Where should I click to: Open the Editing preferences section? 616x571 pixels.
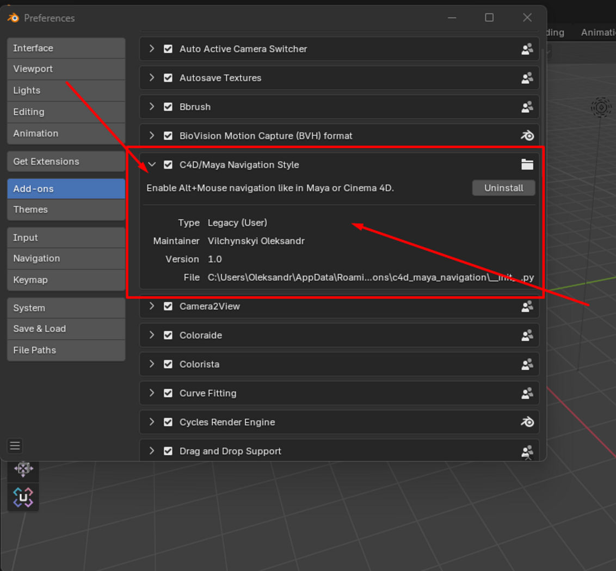(66, 113)
